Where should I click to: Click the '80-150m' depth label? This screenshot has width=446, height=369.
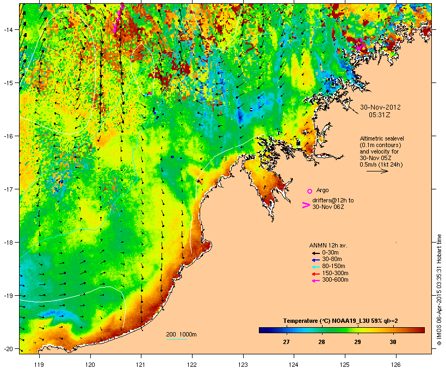click(333, 266)
